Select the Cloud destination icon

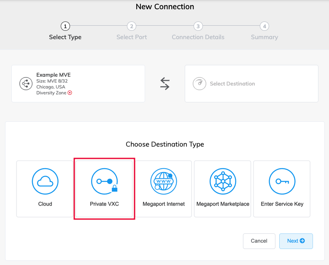tap(45, 182)
